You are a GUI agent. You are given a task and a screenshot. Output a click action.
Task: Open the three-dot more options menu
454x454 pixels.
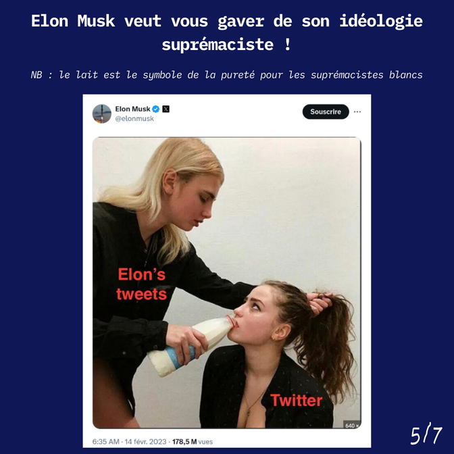[x=357, y=111]
